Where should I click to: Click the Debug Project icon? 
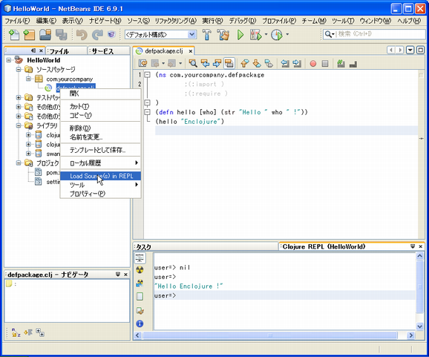click(x=256, y=35)
